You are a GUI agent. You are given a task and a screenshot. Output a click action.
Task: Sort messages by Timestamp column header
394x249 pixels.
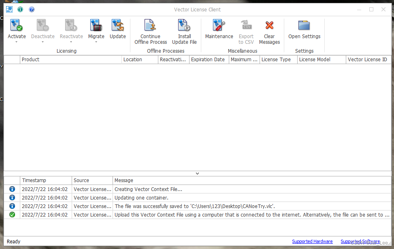[46, 180]
